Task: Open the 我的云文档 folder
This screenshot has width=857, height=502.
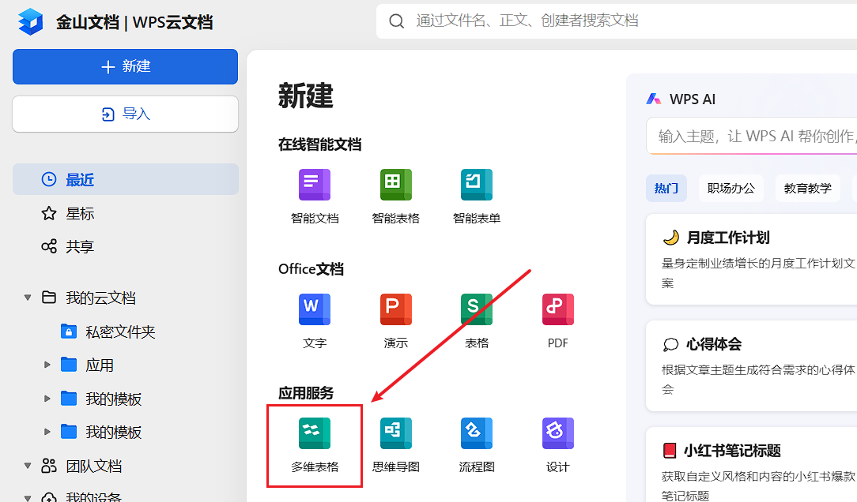Action: click(x=100, y=298)
